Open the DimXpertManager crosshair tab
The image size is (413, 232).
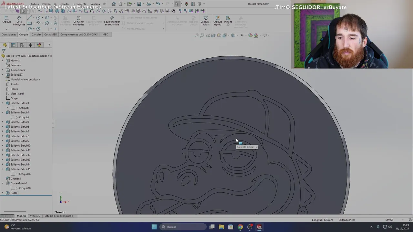pos(31,45)
